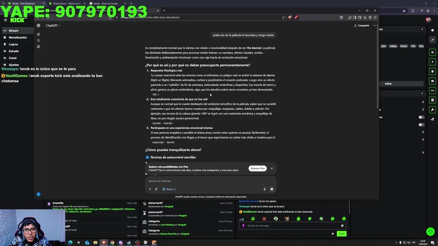Click the info icon in the Kick right toolbar

pos(433,30)
